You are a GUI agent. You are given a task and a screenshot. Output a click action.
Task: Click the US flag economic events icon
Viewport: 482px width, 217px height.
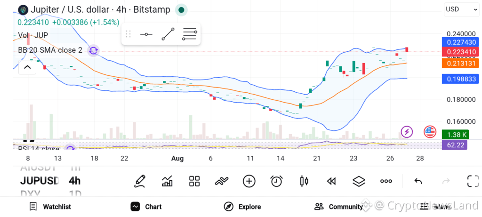pos(430,132)
